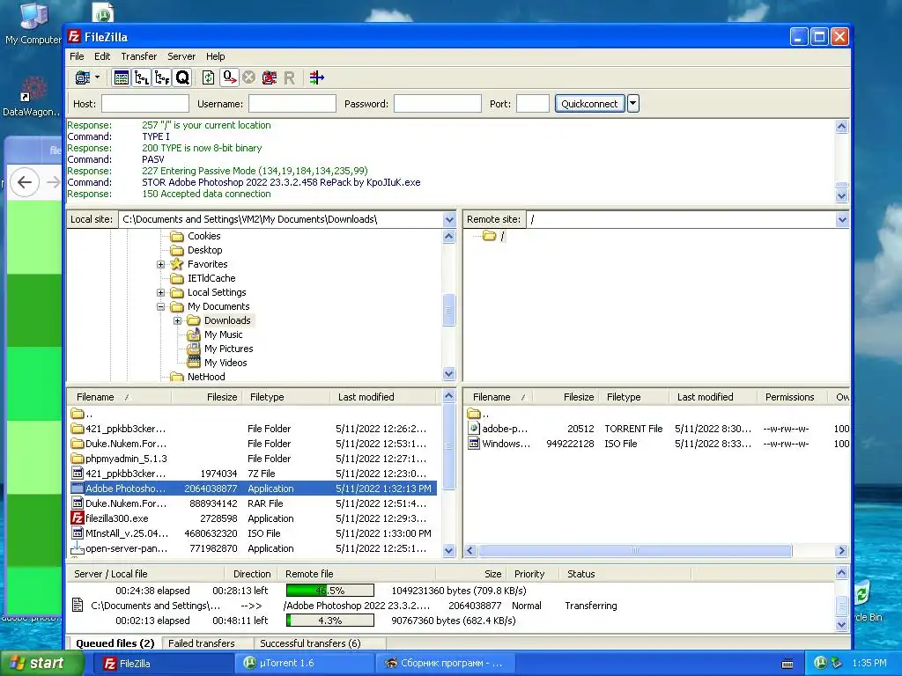The image size is (902, 676).
Task: Click the colored arrows filter toolbar icon
Action: click(316, 77)
